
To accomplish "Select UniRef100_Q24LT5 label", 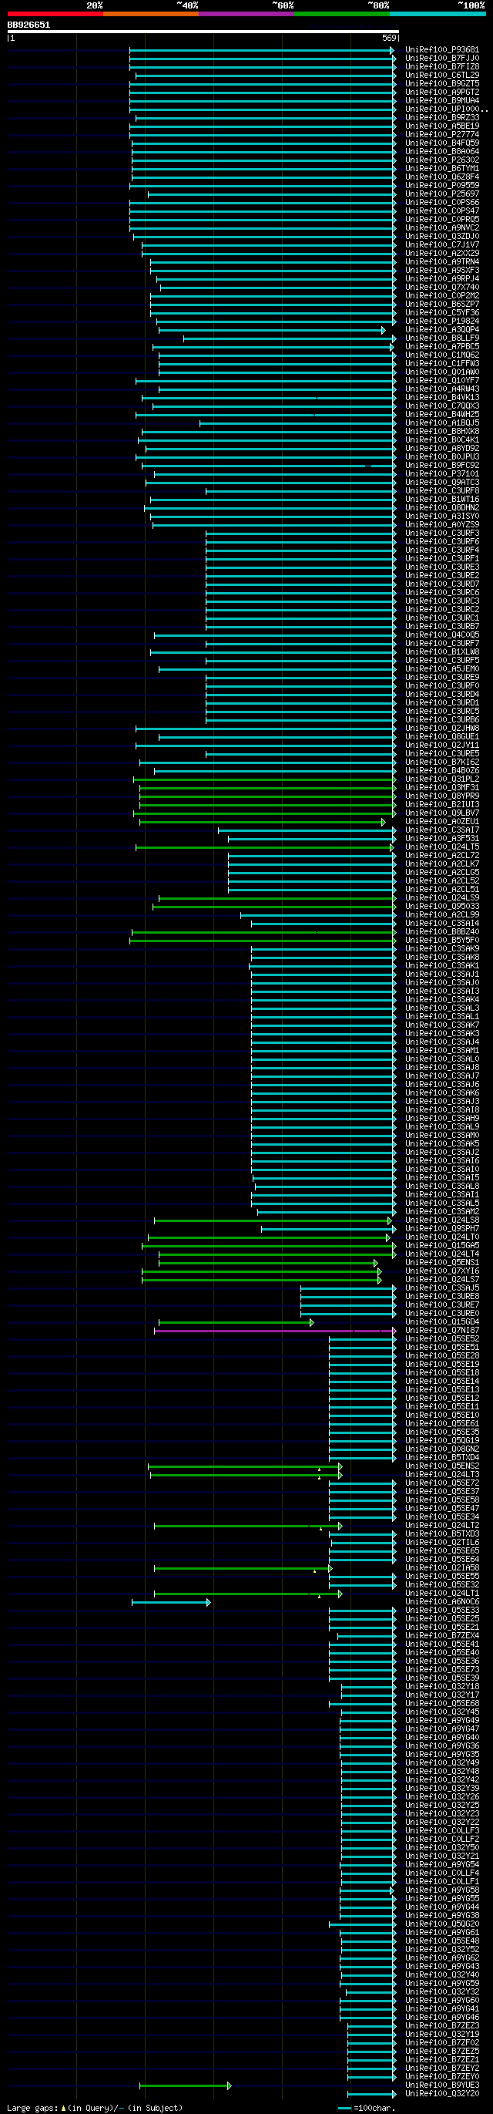I will 442,847.
